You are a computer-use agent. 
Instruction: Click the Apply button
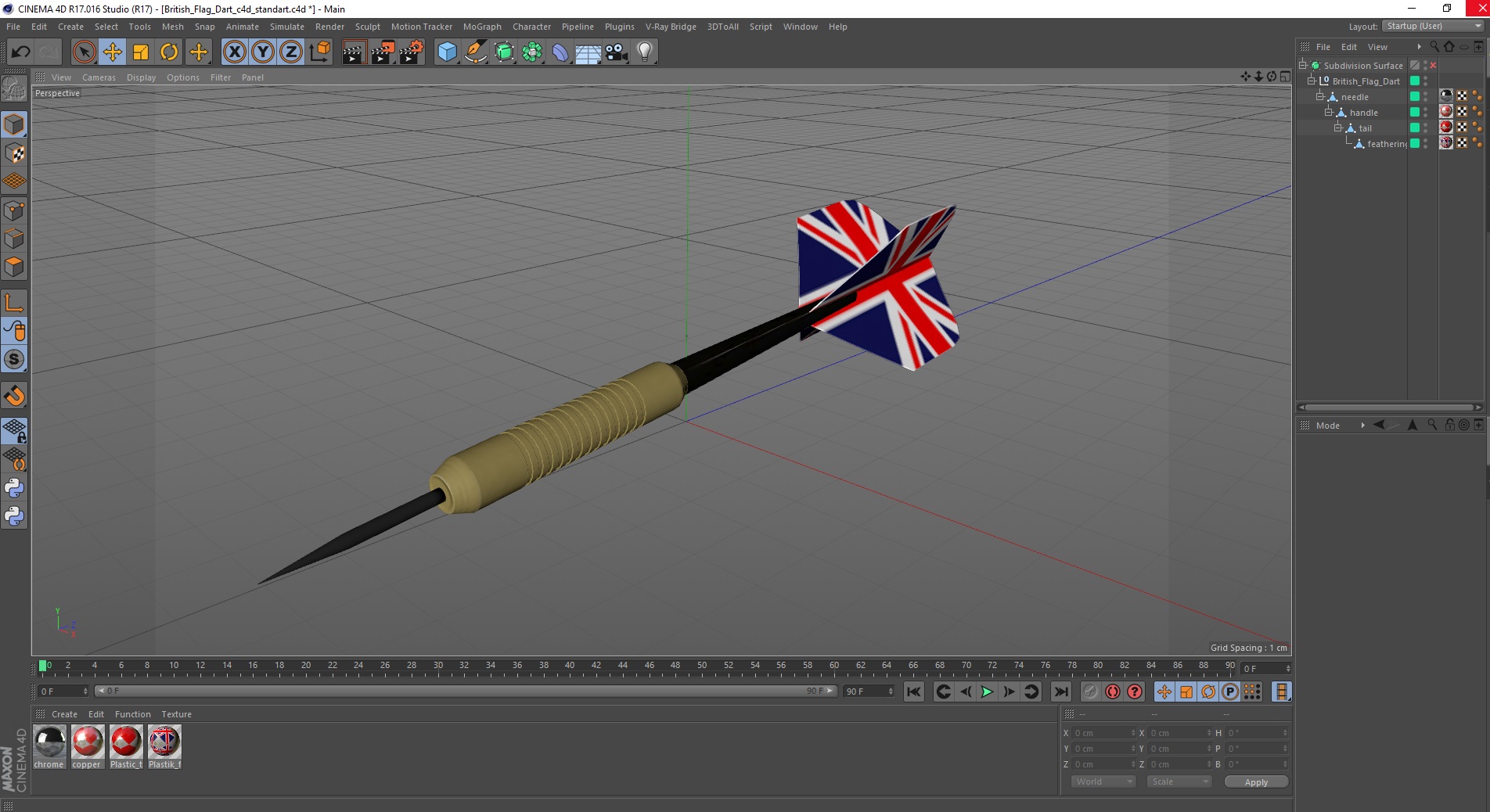click(1256, 782)
